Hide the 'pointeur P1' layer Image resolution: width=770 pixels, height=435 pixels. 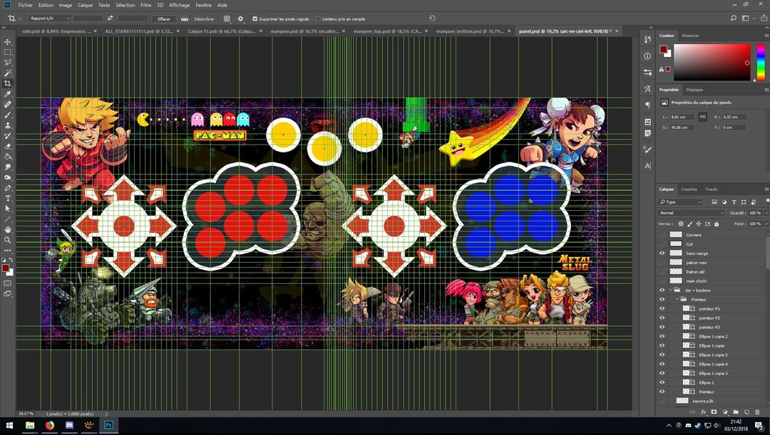662,309
